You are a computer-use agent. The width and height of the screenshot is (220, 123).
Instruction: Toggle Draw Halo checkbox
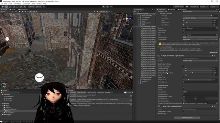(183, 33)
